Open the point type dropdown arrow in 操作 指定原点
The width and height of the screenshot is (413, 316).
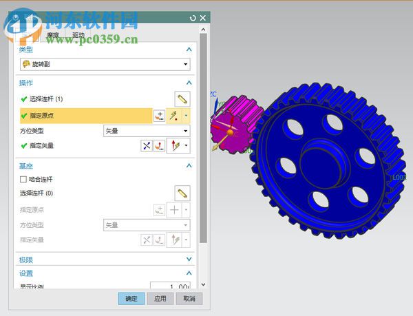(186, 116)
